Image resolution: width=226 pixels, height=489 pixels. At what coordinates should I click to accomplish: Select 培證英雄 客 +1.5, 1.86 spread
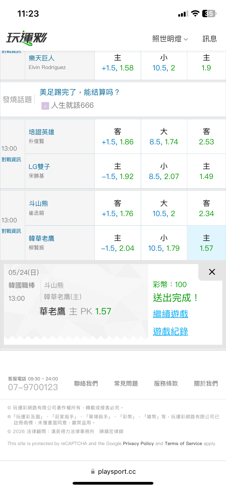click(x=118, y=136)
